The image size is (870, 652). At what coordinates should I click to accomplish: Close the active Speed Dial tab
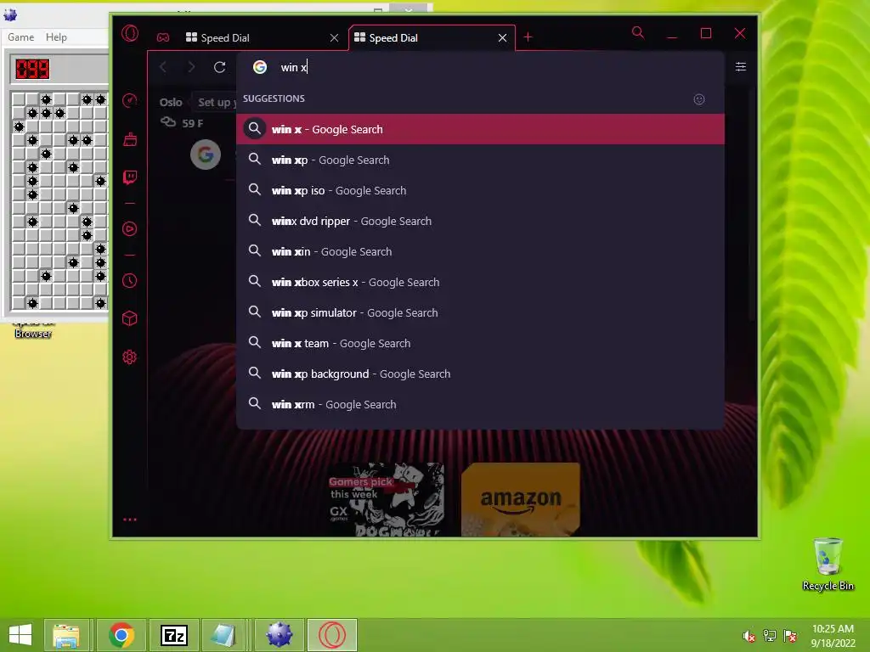tap(502, 37)
